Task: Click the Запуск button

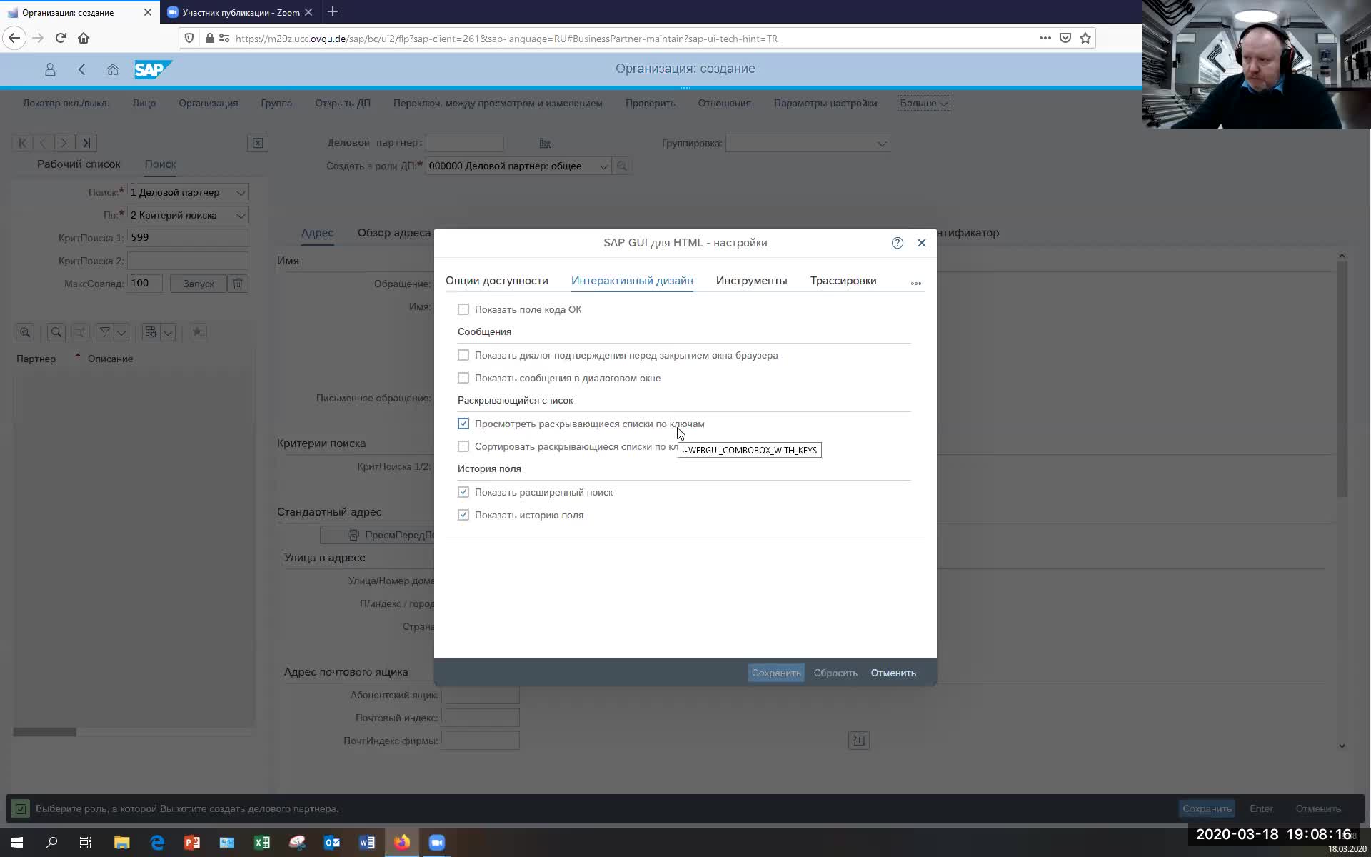Action: point(199,284)
